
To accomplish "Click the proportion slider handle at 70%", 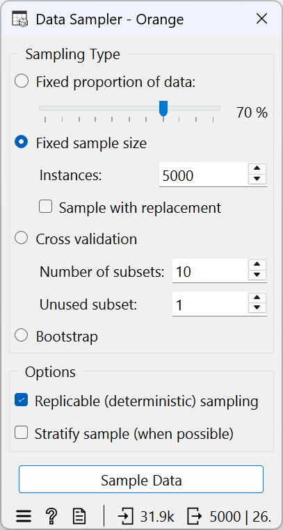I will tap(163, 109).
